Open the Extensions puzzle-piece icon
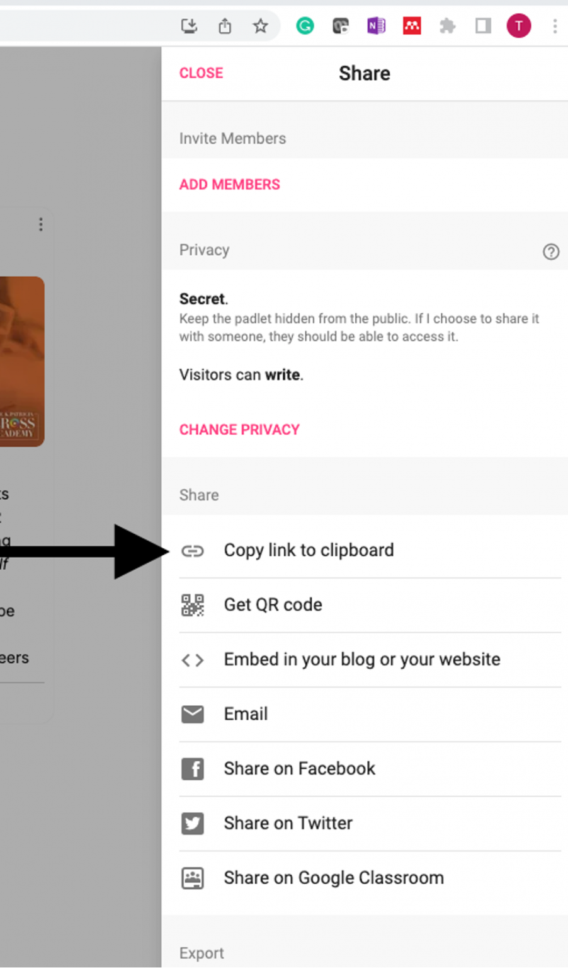 click(x=447, y=26)
